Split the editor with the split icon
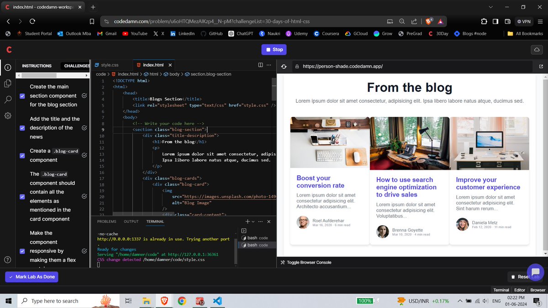548x308 pixels. (261, 65)
